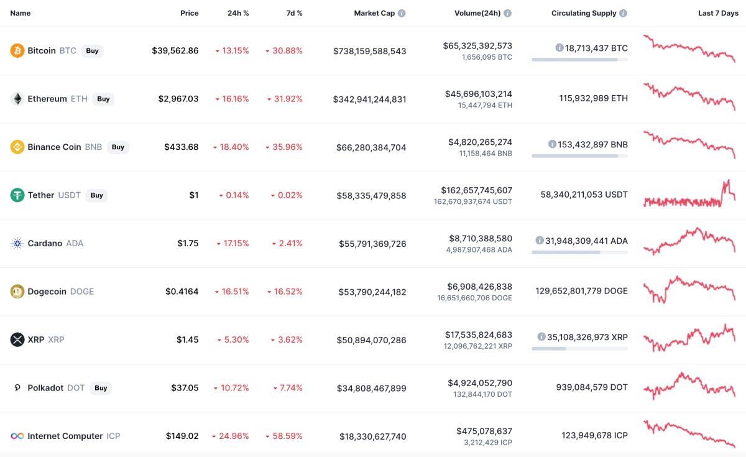Sort the table by 24h % column
Screen dimensions: 746x457
coord(238,13)
